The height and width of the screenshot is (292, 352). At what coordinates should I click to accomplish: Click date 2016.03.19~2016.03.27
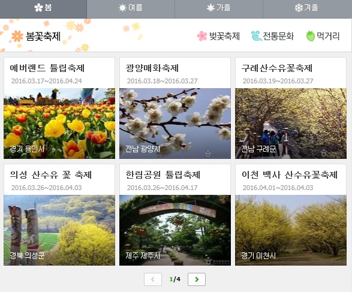click(278, 81)
